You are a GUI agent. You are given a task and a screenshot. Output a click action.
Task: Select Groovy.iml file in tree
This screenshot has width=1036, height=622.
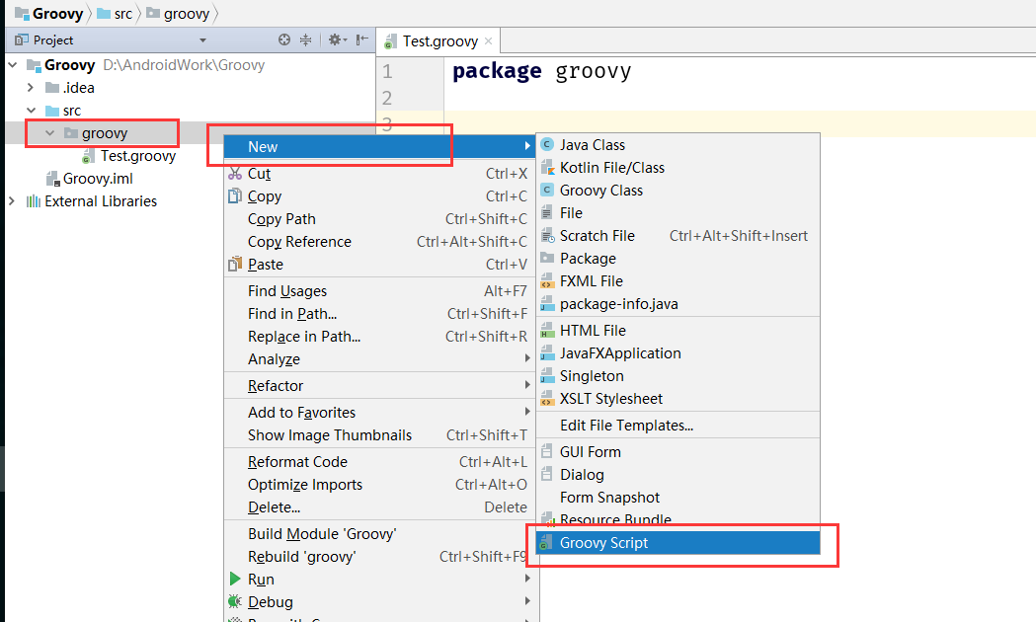pyautogui.click(x=89, y=179)
